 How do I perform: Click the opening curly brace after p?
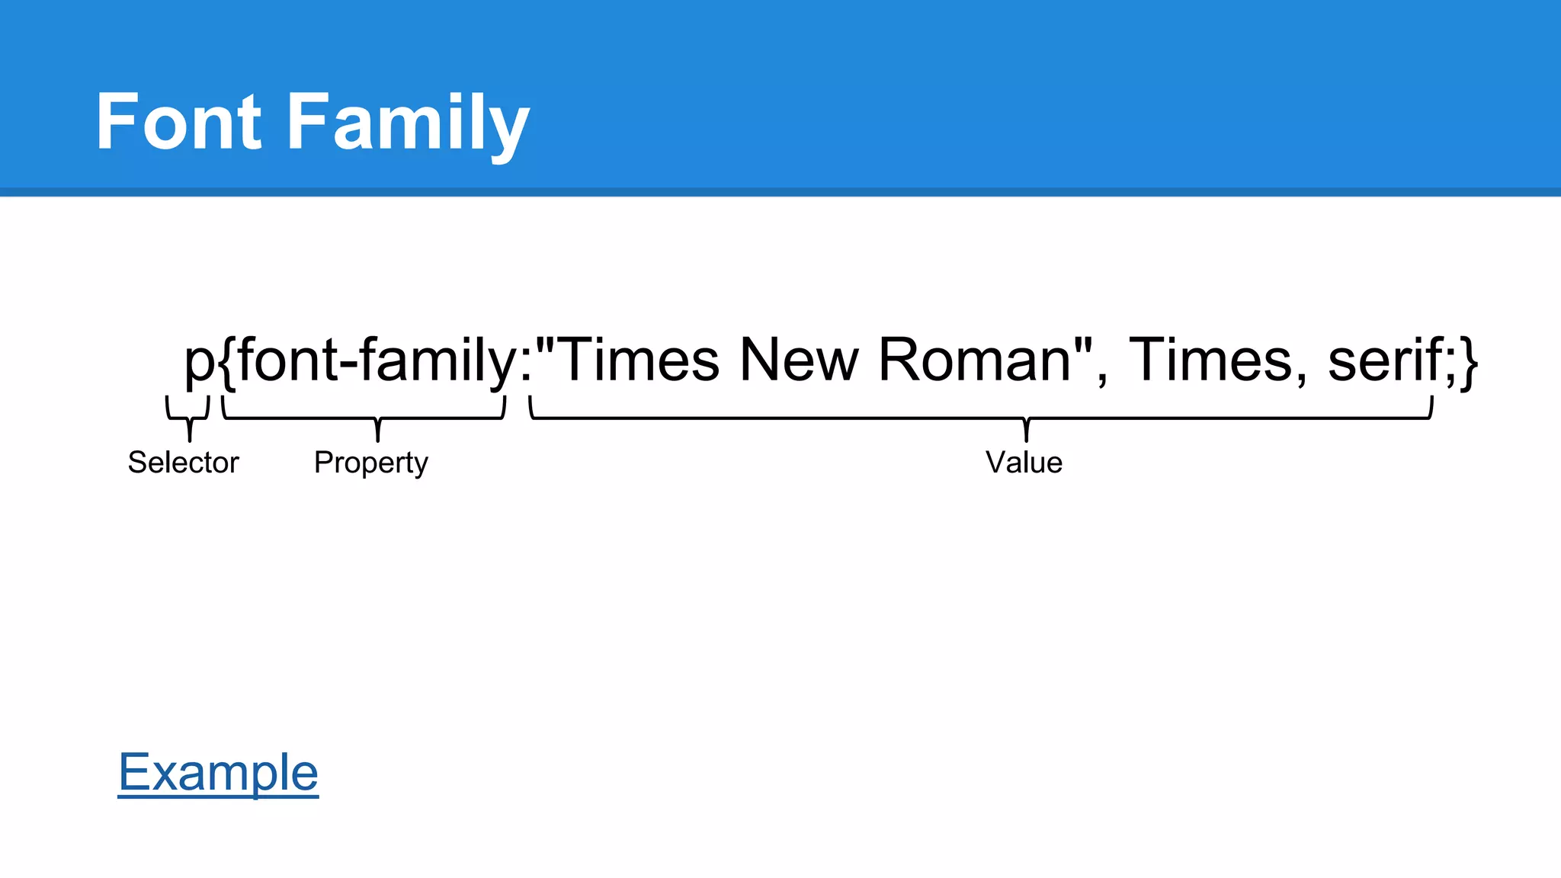[x=226, y=361]
